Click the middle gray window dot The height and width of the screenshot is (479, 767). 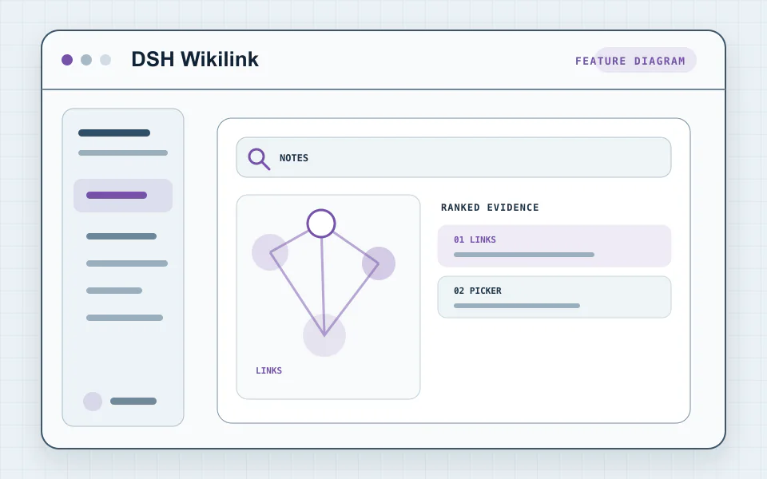86,60
